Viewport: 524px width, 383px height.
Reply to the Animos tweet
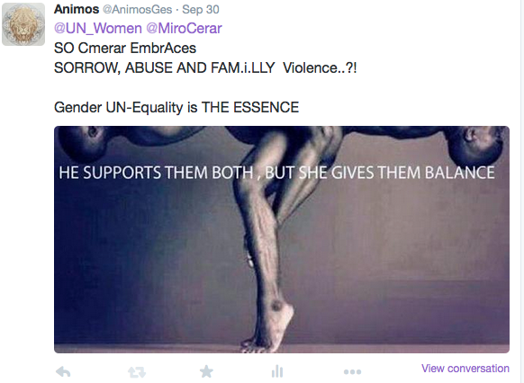click(63, 371)
